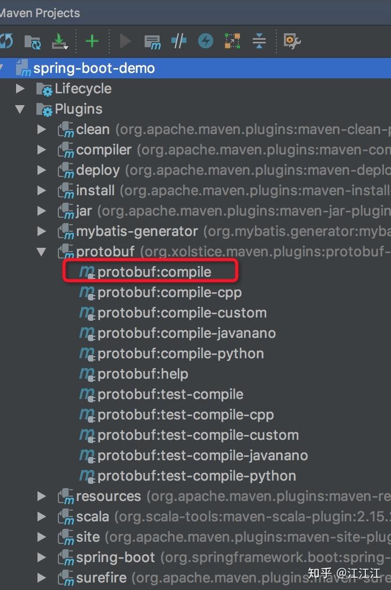Screen dimensions: 391x590
Task: Click the Collapse All toolbar icon
Action: point(259,41)
